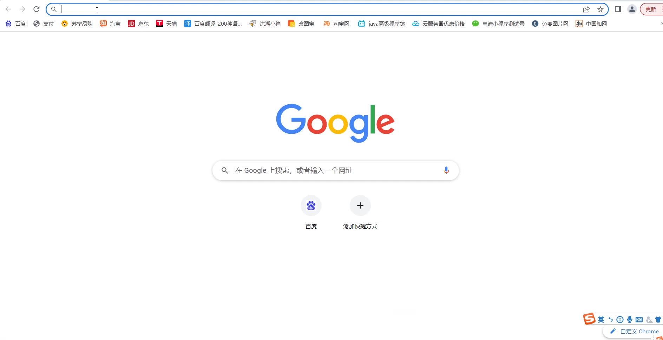Screen dimensions: 663x340
Task: Toggle Sogou voice input microphone
Action: (x=630, y=320)
